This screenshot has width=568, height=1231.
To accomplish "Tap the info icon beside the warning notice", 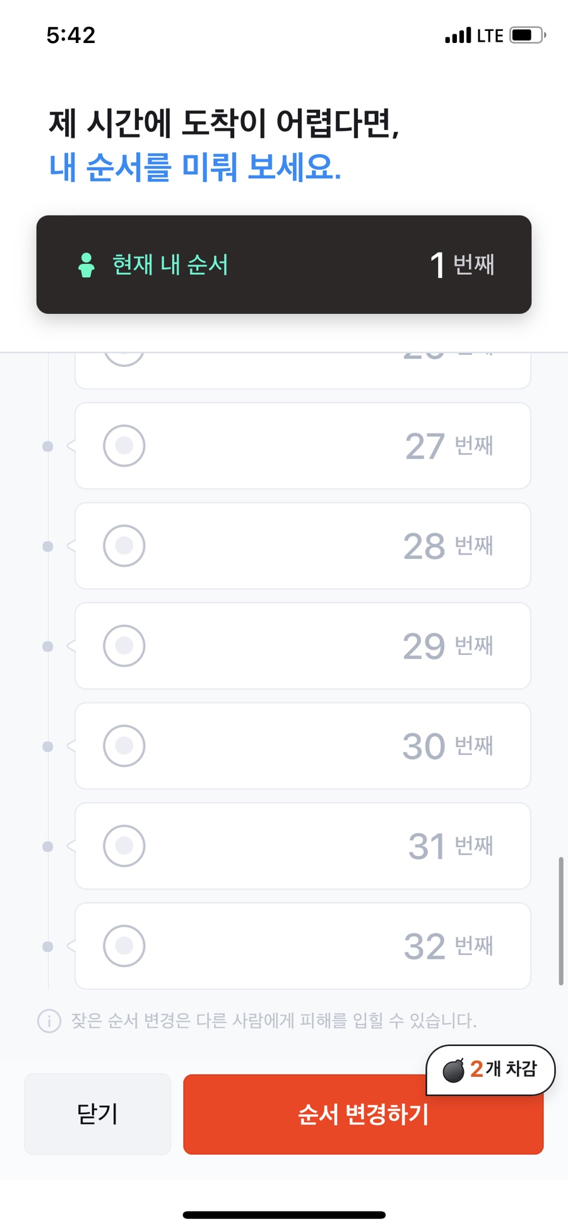I will [x=49, y=1021].
